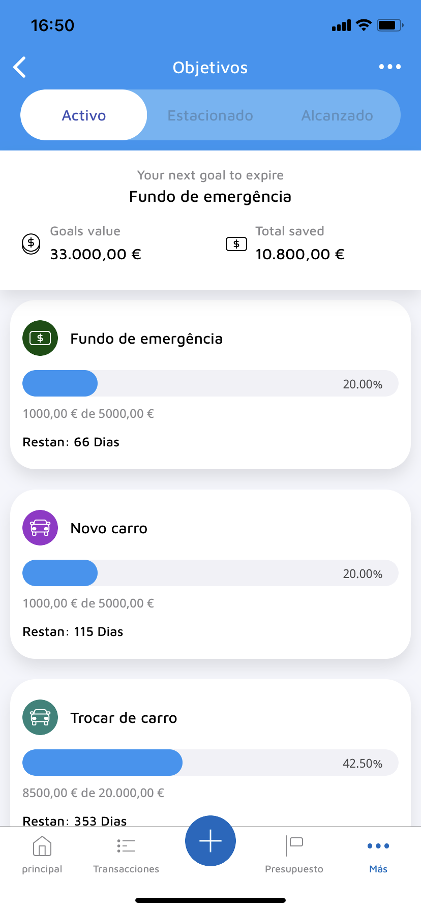Tap the purple Novo carro car icon
421x911 pixels.
coord(40,528)
